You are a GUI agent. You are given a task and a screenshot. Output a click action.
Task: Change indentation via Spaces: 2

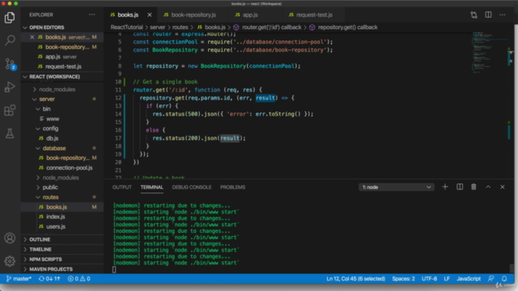(x=403, y=279)
